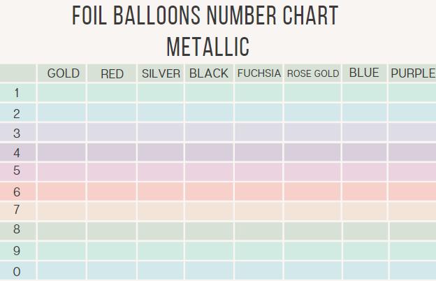Select the FUCHSIA cell in row 5

259,172
